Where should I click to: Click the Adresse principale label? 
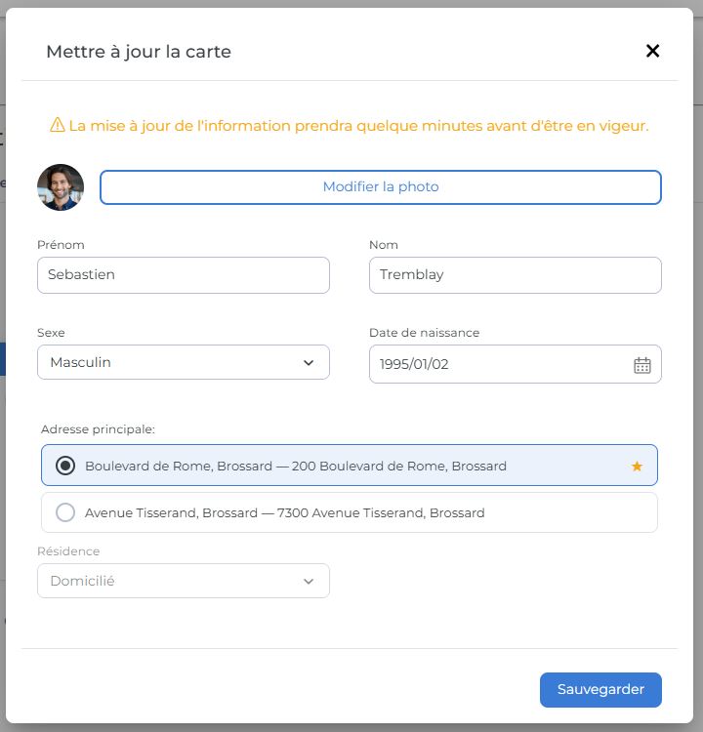(98, 429)
